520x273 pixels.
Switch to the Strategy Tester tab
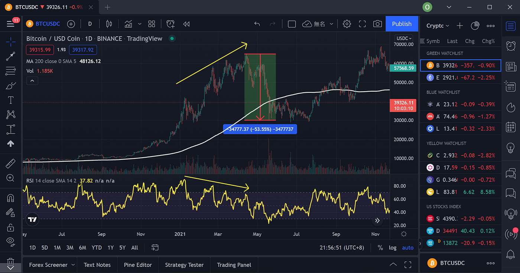[184, 265]
